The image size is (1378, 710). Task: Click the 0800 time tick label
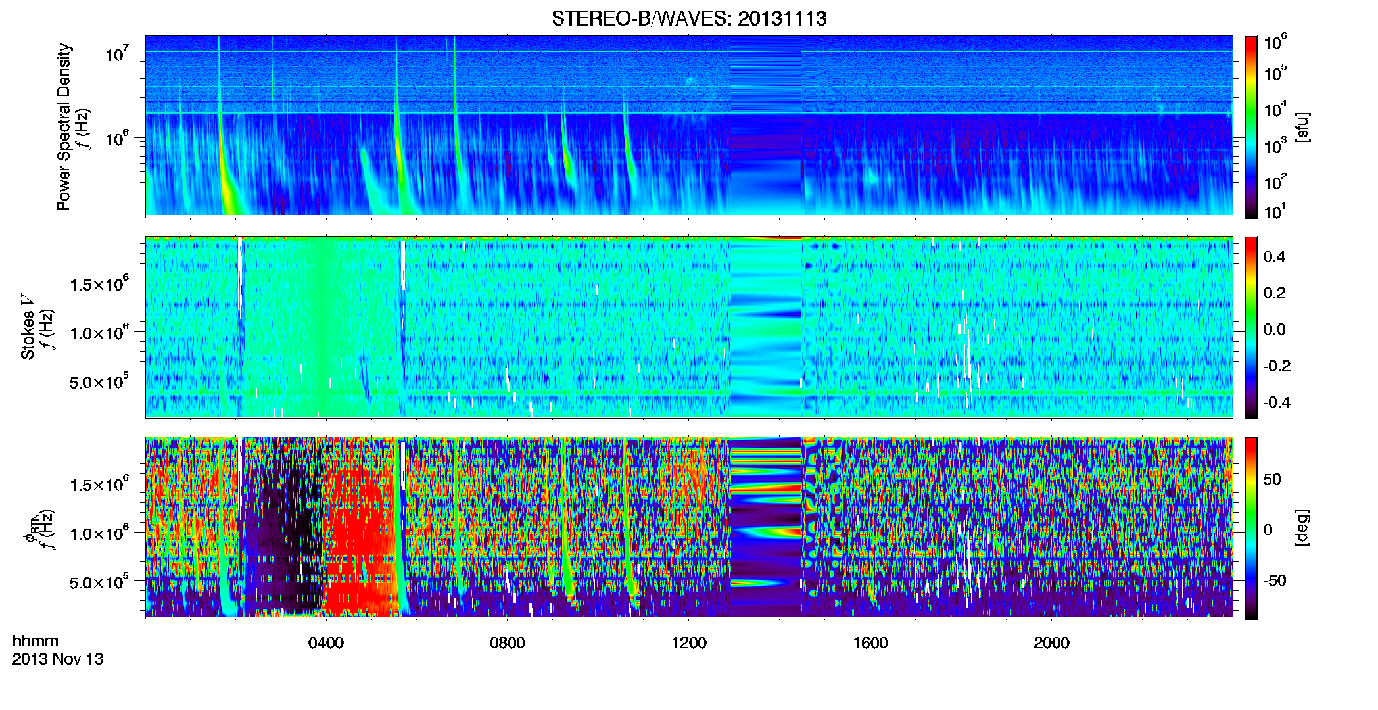(x=508, y=643)
